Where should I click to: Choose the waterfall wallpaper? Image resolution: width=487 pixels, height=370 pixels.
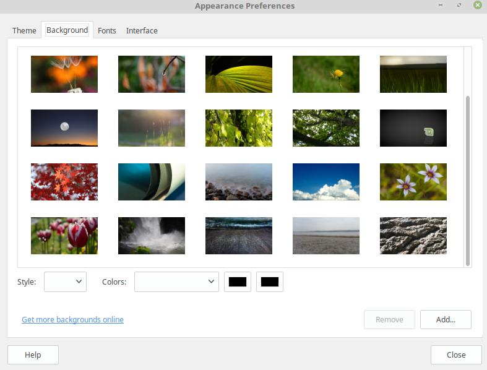pos(152,236)
